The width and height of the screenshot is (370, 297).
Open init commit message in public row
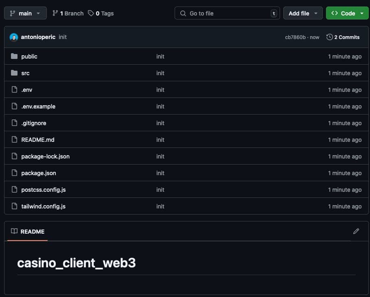160,56
